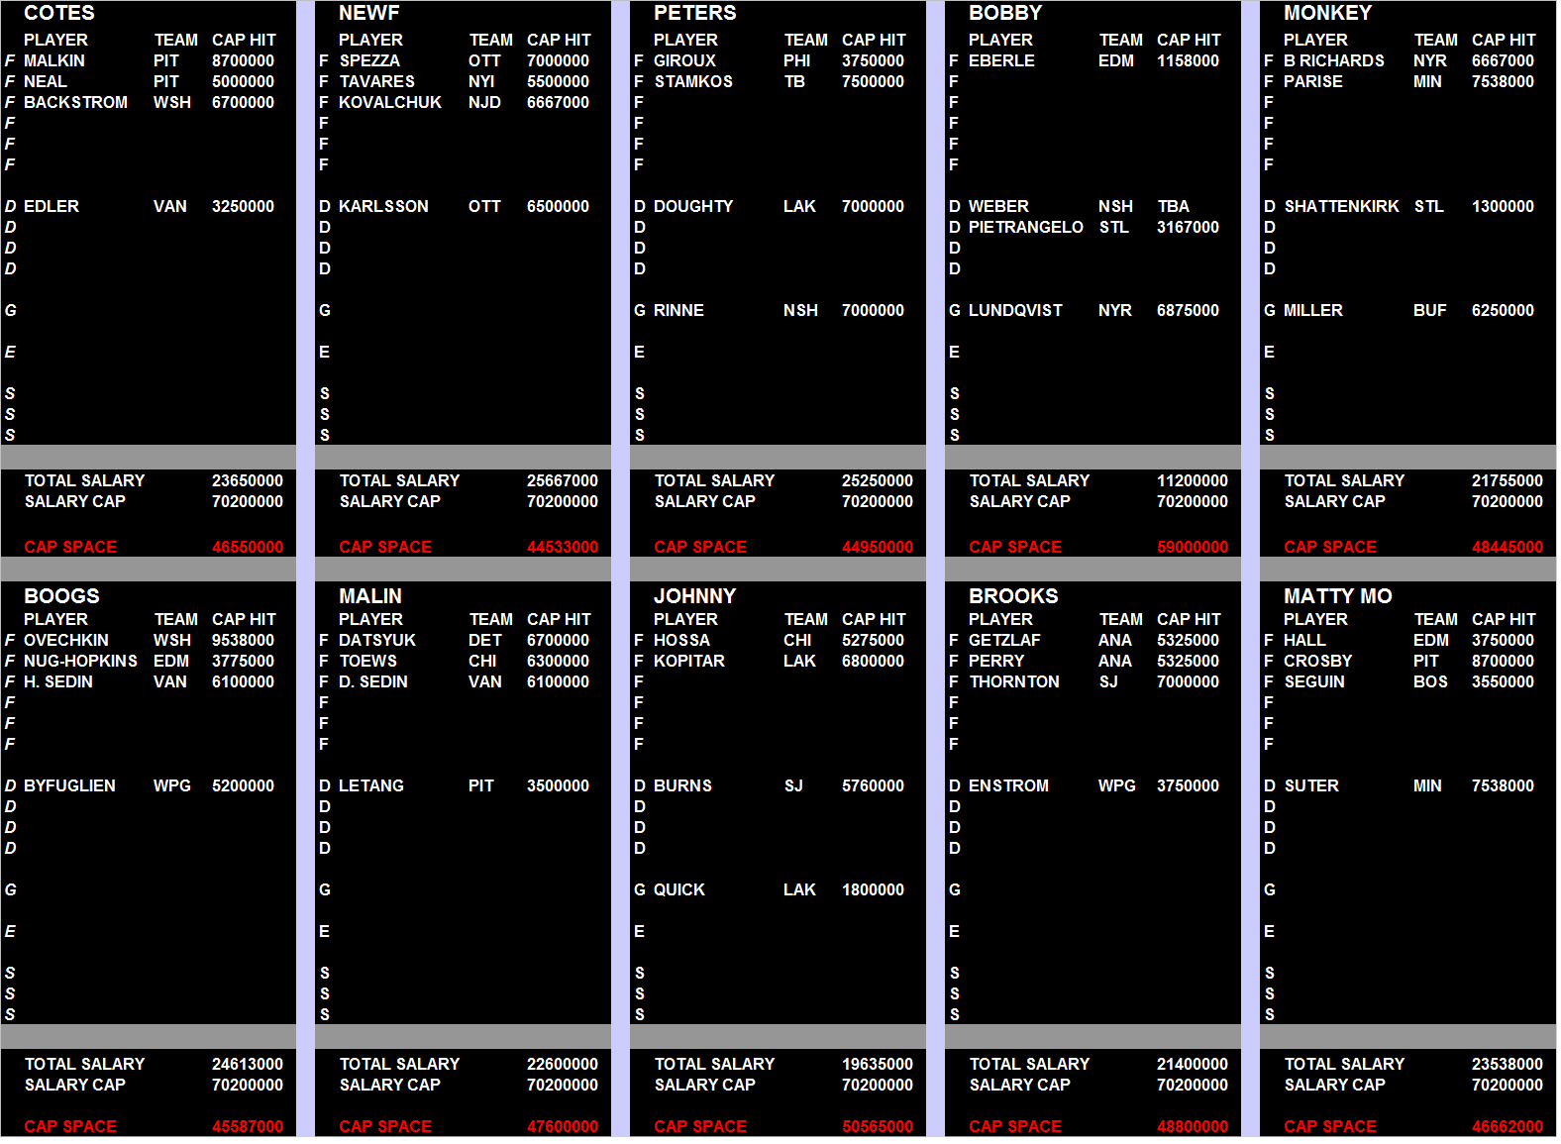
Task: Select the BURNS defenseman cell
Action: click(682, 785)
